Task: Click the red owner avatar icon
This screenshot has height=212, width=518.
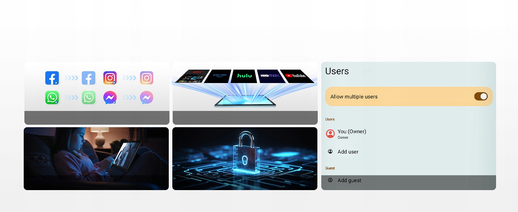Action: point(330,134)
